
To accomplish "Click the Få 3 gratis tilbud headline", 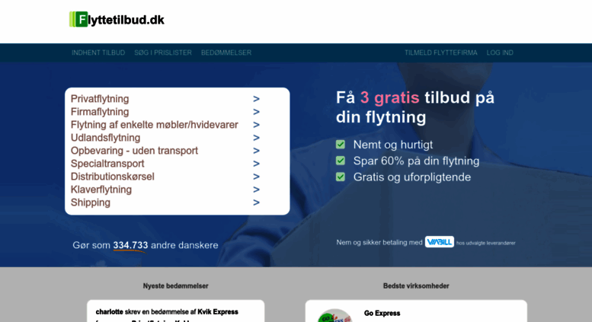I will tap(415, 107).
